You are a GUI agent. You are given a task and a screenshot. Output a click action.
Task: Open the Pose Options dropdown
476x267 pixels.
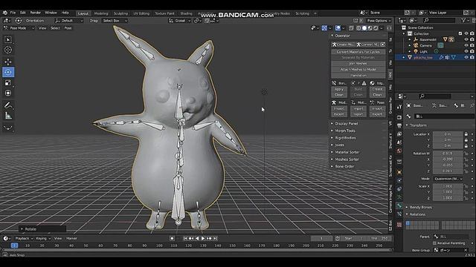[x=379, y=21]
